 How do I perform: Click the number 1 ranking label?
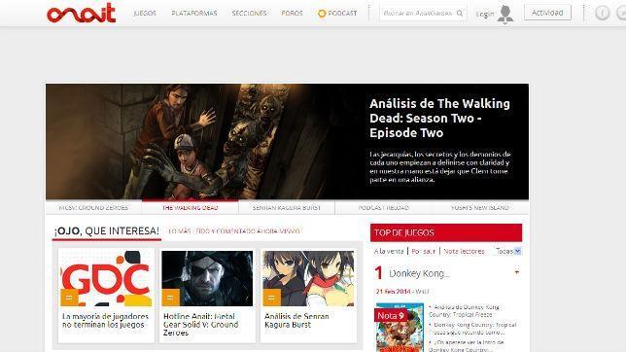click(x=378, y=273)
